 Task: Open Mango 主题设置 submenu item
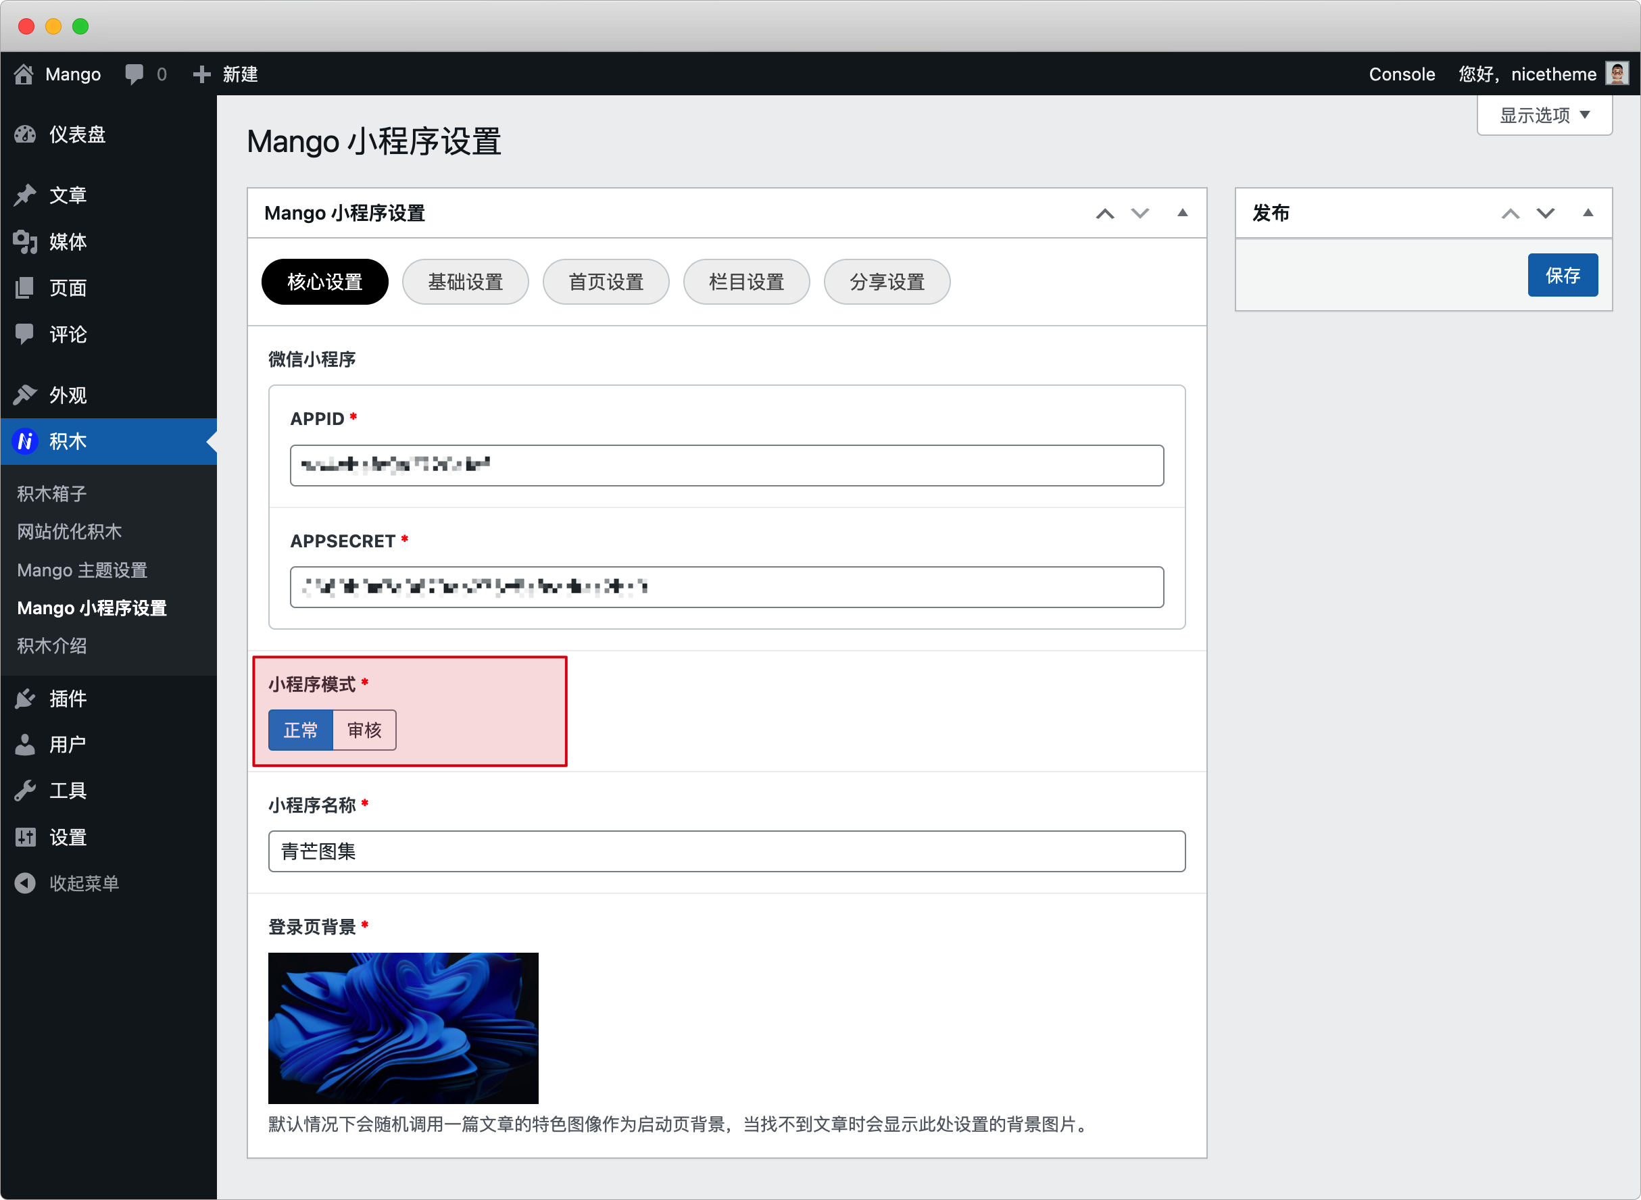click(x=82, y=570)
